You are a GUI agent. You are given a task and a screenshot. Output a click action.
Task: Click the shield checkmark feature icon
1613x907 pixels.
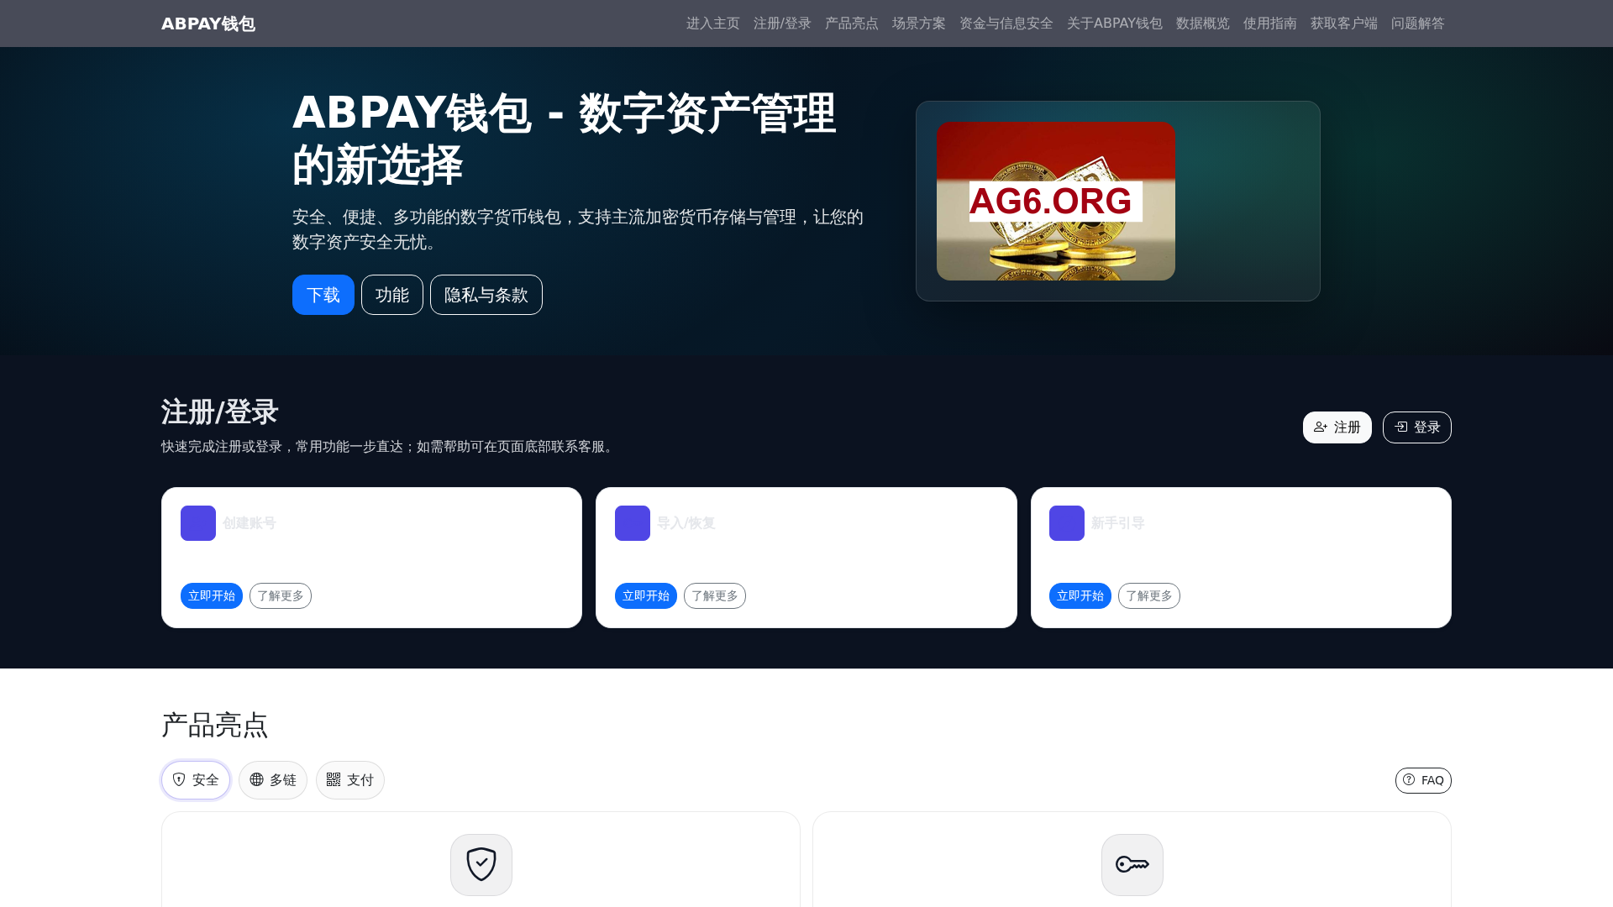coord(481,864)
